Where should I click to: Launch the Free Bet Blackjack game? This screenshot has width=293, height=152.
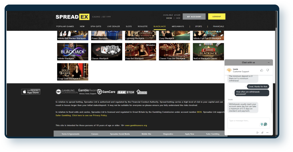140,52
